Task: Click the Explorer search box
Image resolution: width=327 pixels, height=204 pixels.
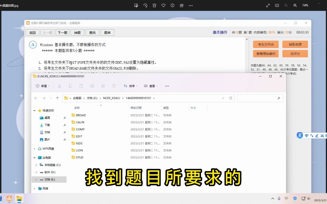Action: [x=260, y=98]
